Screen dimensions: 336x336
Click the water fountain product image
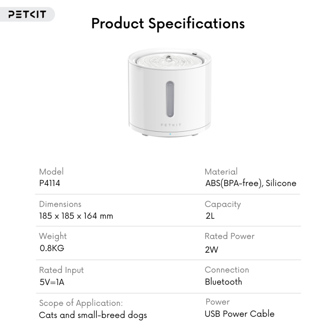(170, 93)
